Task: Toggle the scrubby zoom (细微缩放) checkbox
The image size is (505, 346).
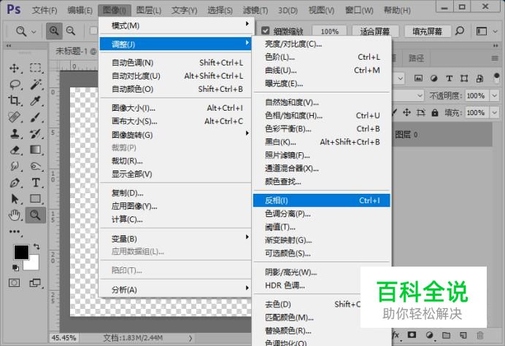Action: [266, 31]
